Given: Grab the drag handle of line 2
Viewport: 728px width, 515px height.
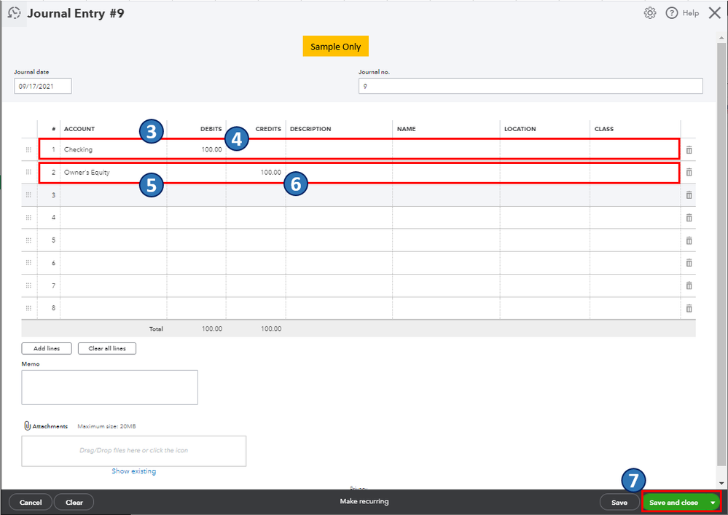Looking at the screenshot, I should click(28, 172).
